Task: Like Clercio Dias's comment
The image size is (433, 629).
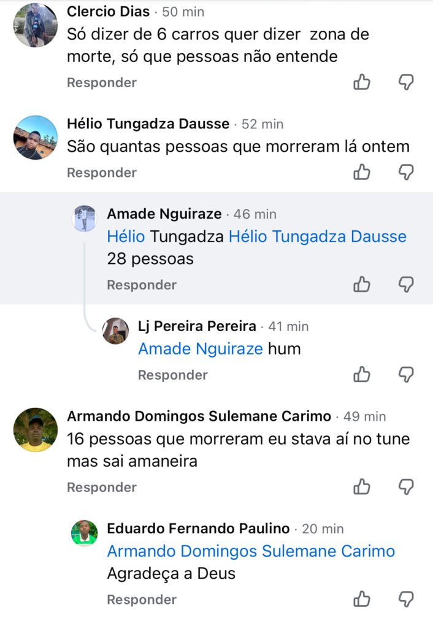Action: [362, 82]
